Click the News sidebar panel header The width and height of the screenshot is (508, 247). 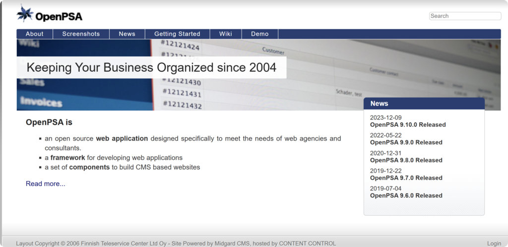(424, 103)
